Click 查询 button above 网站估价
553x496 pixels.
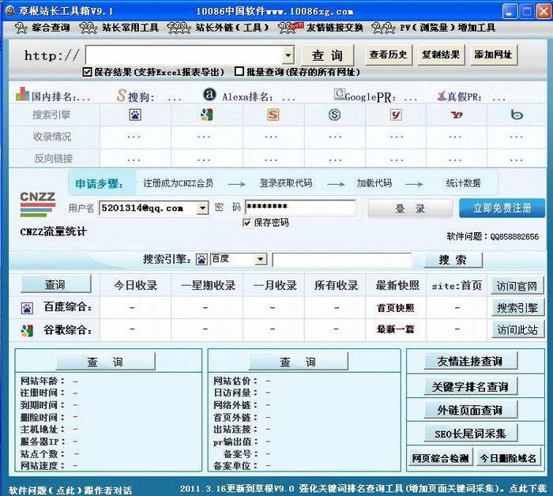pyautogui.click(x=299, y=362)
